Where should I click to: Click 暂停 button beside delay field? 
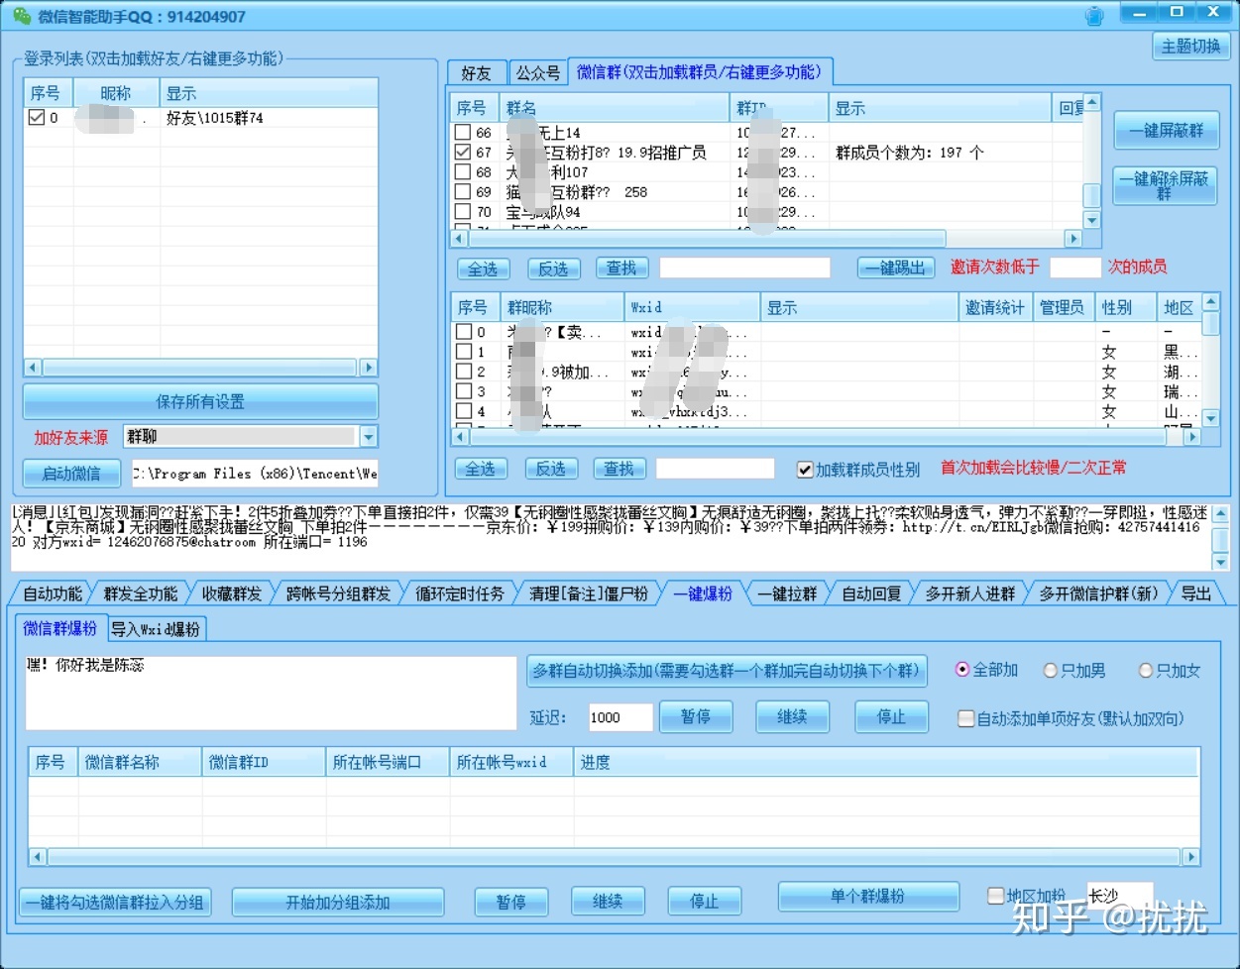point(696,716)
